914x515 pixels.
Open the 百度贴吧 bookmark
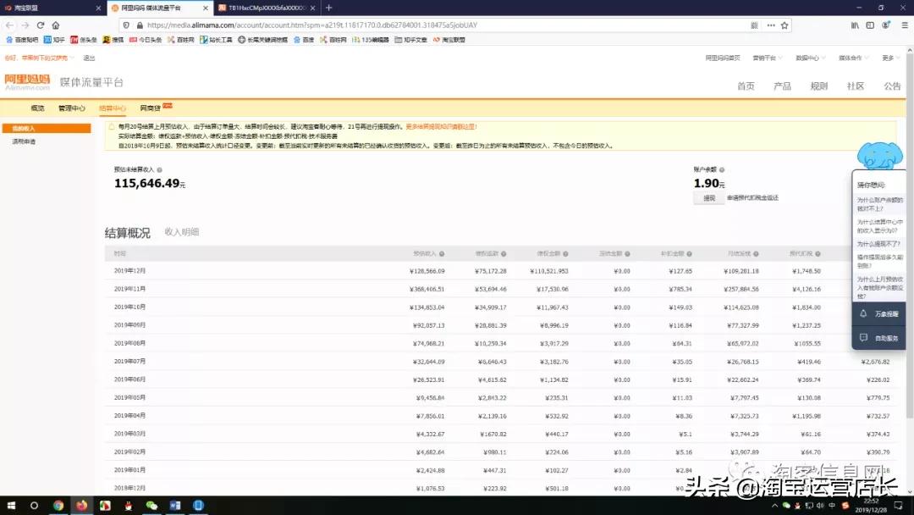pos(22,40)
